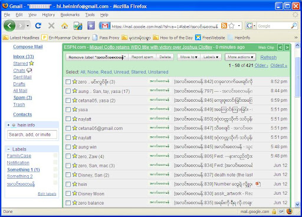Check the box for Disney, San (2)
Viewport: 302px width, 217px height.
[x=68, y=175]
